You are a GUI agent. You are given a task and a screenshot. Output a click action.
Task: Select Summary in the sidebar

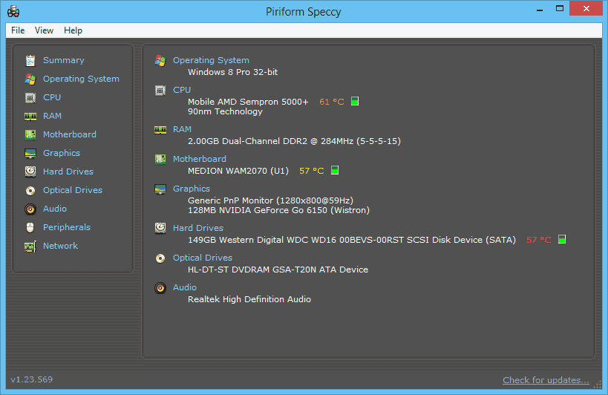(64, 60)
